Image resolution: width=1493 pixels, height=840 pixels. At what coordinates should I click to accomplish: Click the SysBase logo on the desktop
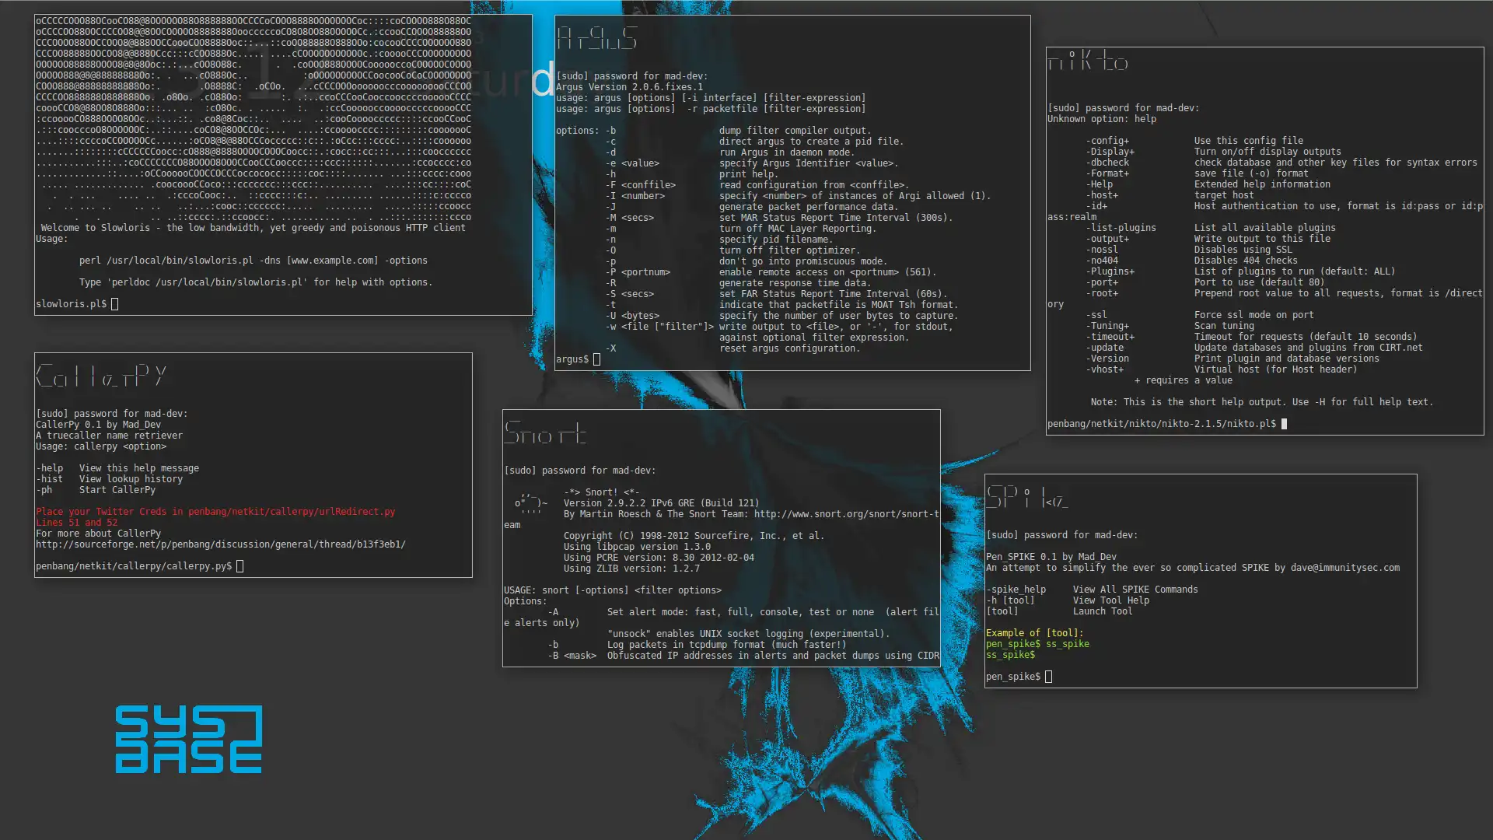(188, 739)
